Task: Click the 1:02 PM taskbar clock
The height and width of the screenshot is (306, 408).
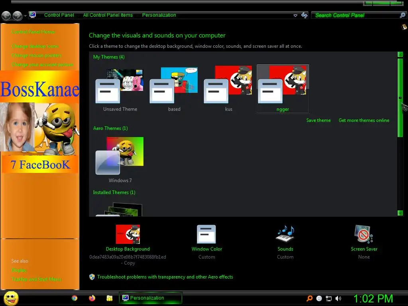Action: (373, 298)
